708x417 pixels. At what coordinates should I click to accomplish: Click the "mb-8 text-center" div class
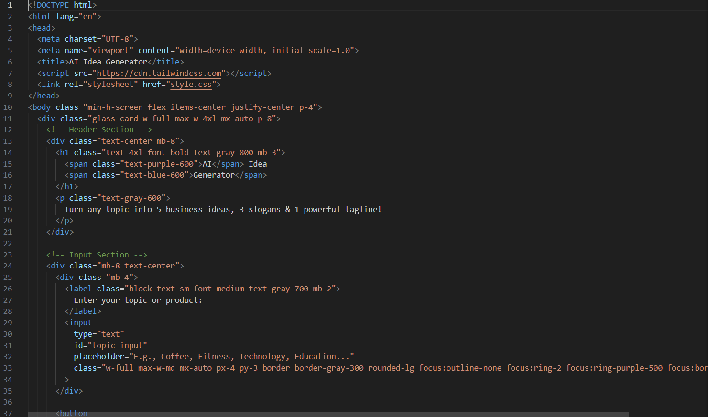(138, 266)
